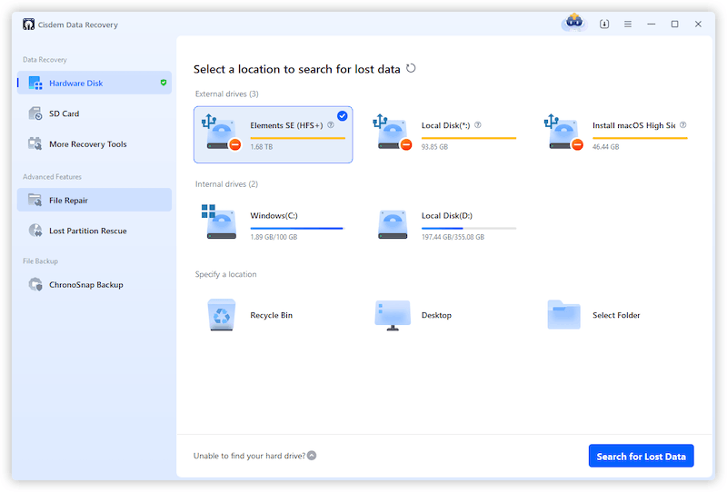Switch to SD Card recovery
Image resolution: width=727 pixels, height=492 pixels.
95,113
